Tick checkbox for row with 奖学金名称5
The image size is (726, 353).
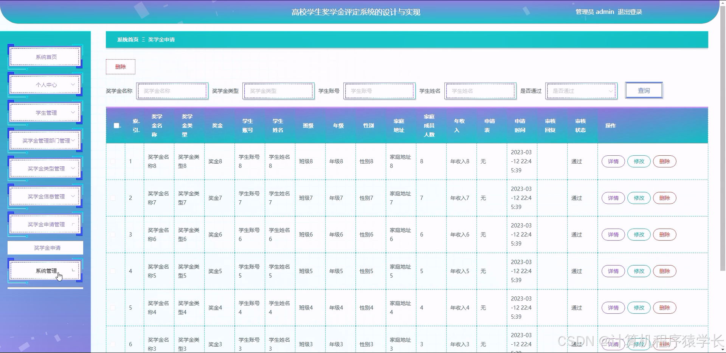pyautogui.click(x=113, y=271)
